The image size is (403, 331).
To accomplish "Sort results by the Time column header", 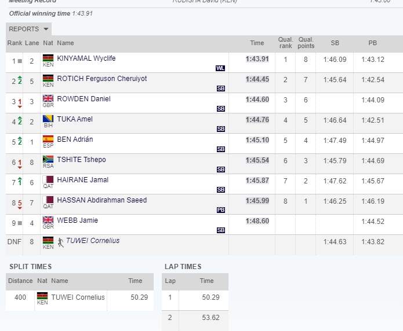I will pyautogui.click(x=257, y=43).
